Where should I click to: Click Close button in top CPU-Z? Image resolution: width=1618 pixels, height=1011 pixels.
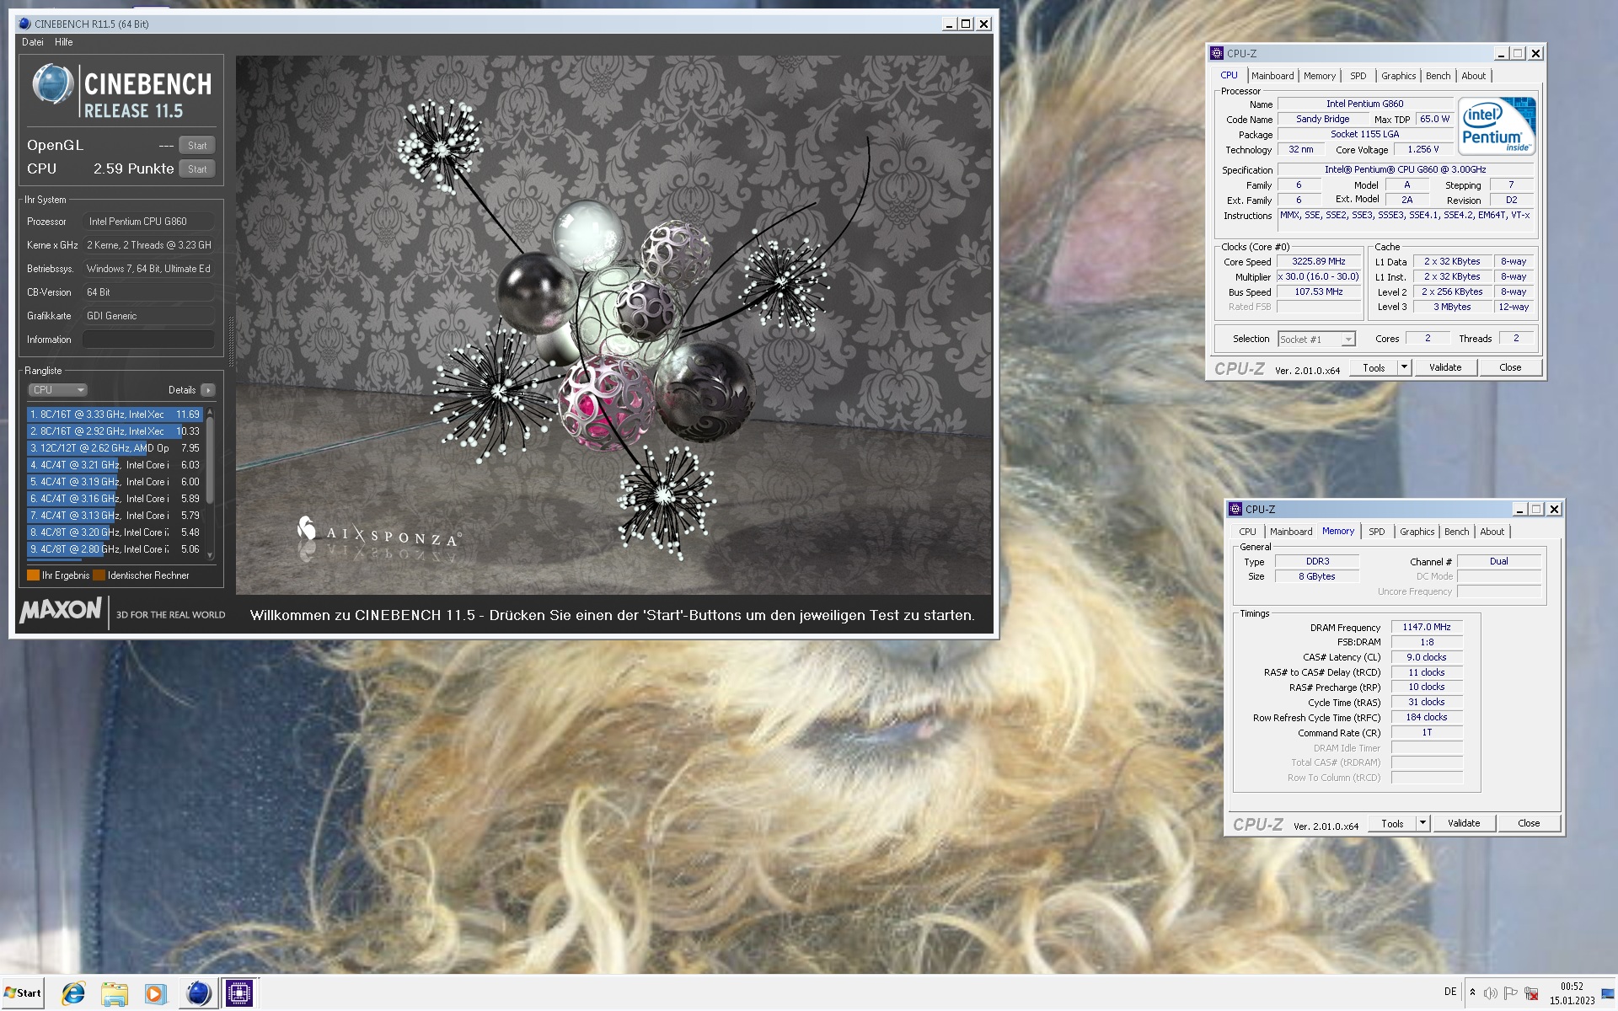coord(1510,368)
